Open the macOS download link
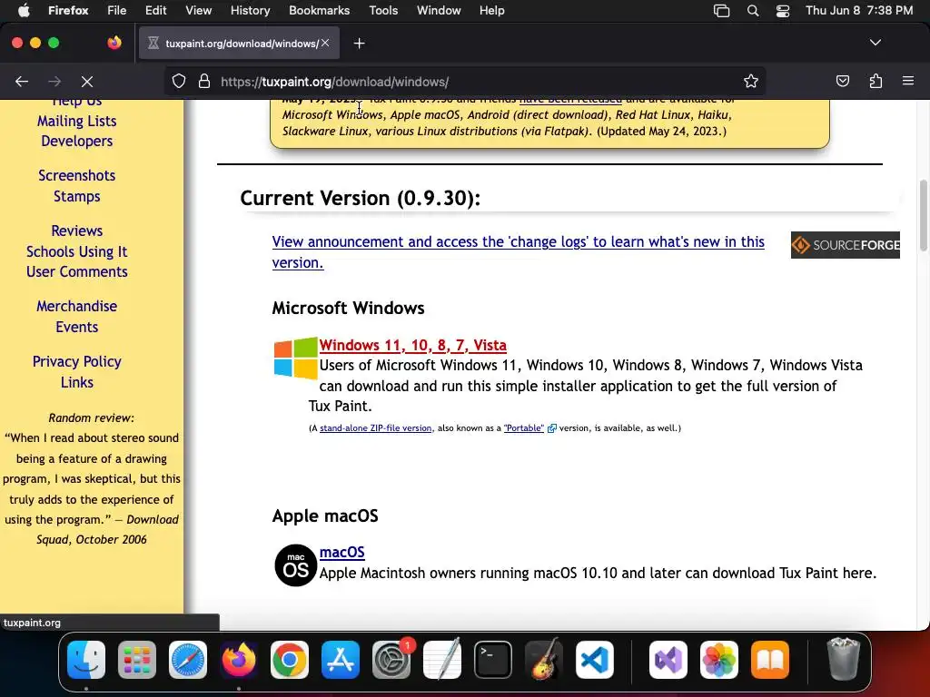This screenshot has width=930, height=697. [x=341, y=552]
